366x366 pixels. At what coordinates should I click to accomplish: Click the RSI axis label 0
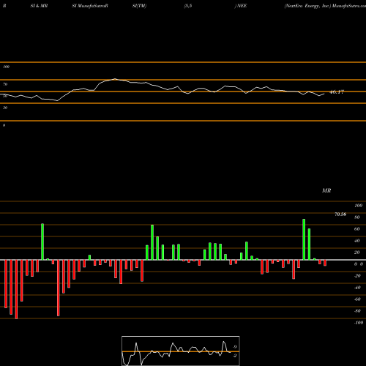[x=4, y=125]
